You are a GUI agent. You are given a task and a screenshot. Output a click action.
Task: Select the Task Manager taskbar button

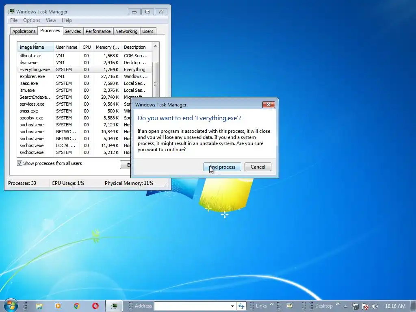tap(114, 306)
